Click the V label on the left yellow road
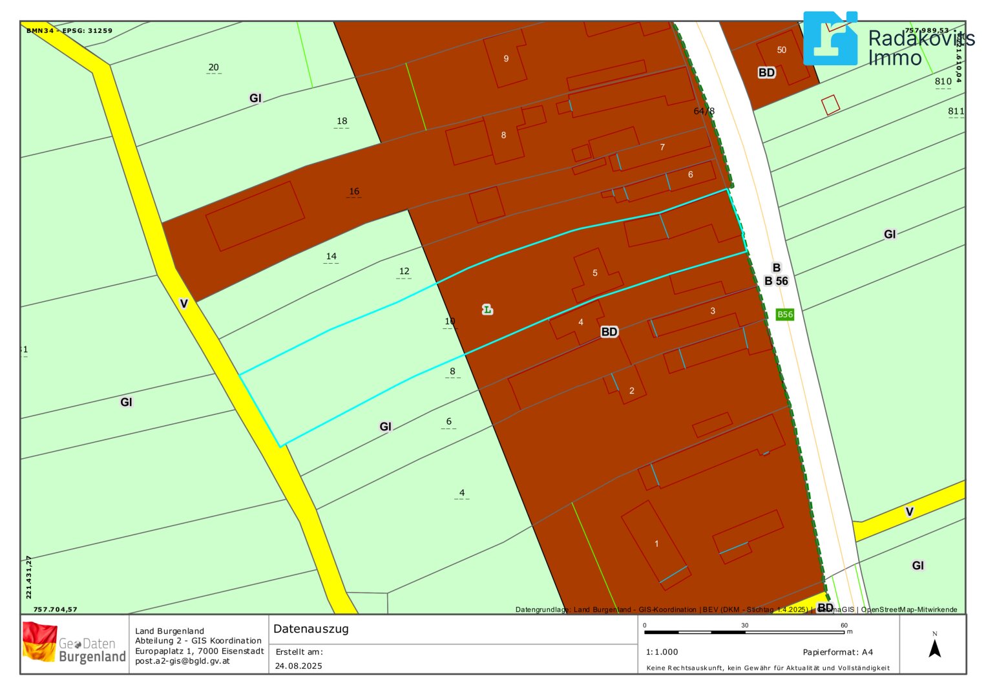 [184, 304]
